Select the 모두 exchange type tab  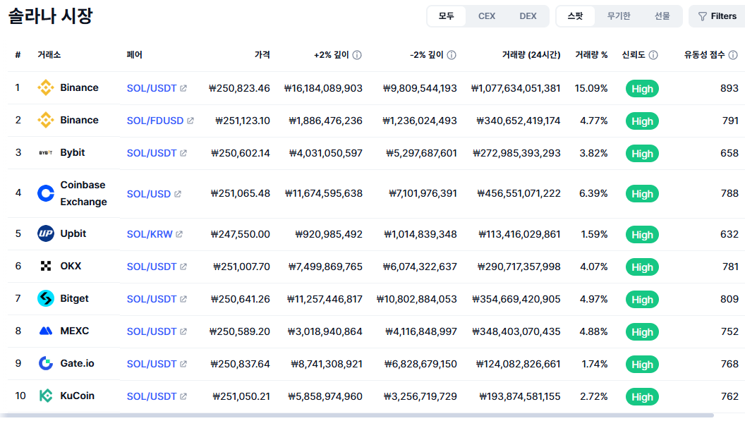click(x=446, y=16)
